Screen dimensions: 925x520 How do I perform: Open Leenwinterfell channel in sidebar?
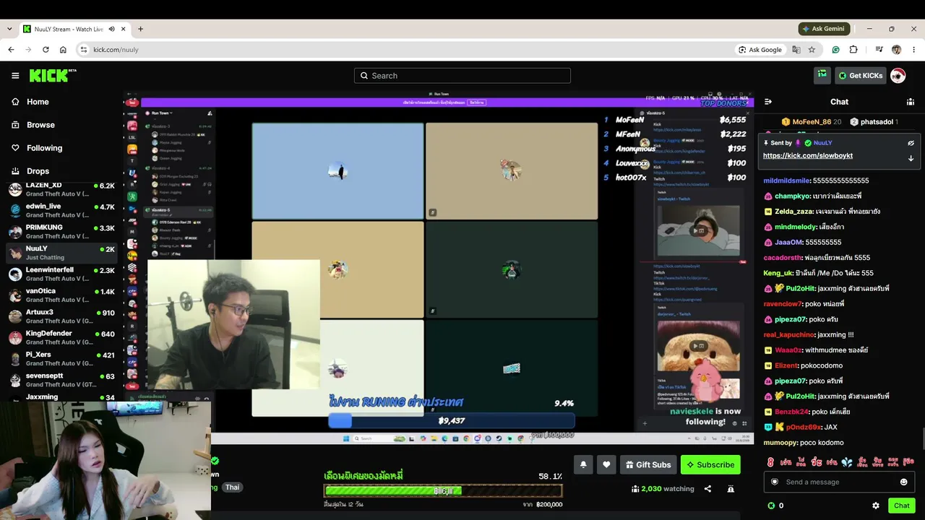[x=61, y=274]
